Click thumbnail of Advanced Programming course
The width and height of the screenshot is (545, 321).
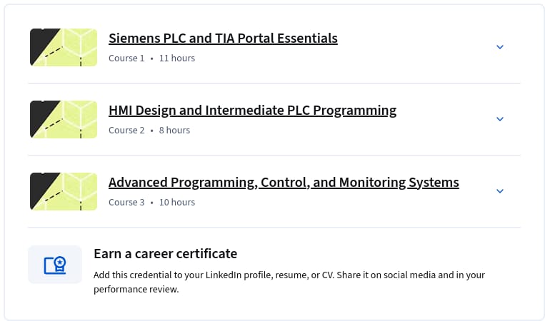tap(64, 192)
